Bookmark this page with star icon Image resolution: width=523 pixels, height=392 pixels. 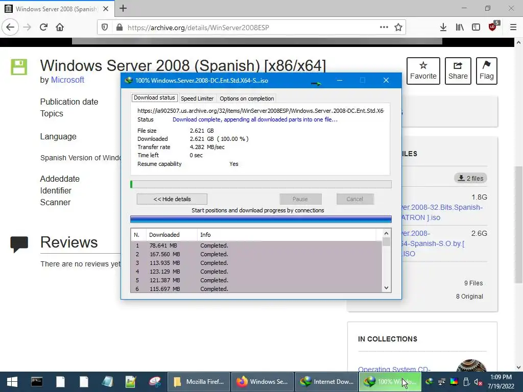[x=398, y=28]
